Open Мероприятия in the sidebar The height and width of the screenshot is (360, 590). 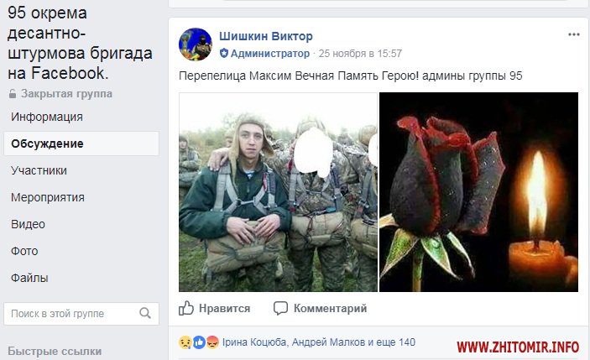click(47, 197)
